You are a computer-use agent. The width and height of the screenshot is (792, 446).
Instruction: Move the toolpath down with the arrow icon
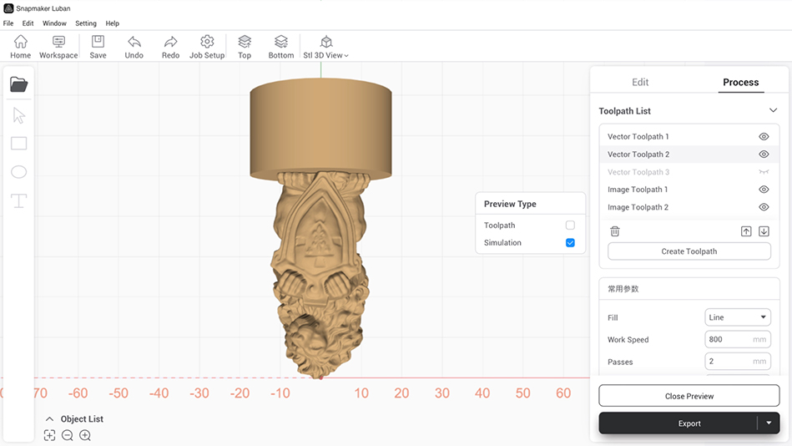click(764, 231)
